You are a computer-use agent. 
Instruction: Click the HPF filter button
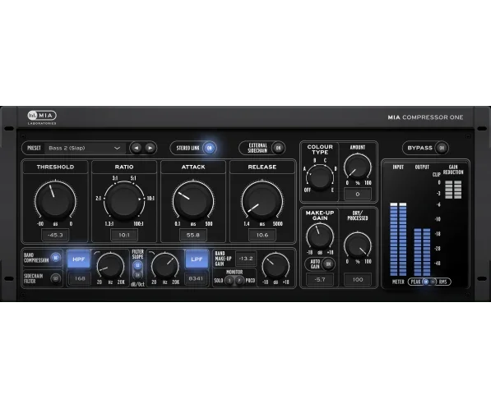(x=79, y=259)
